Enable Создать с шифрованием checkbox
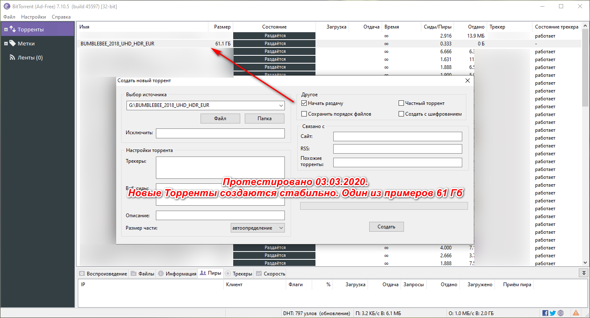This screenshot has height=318, width=590. tap(401, 114)
